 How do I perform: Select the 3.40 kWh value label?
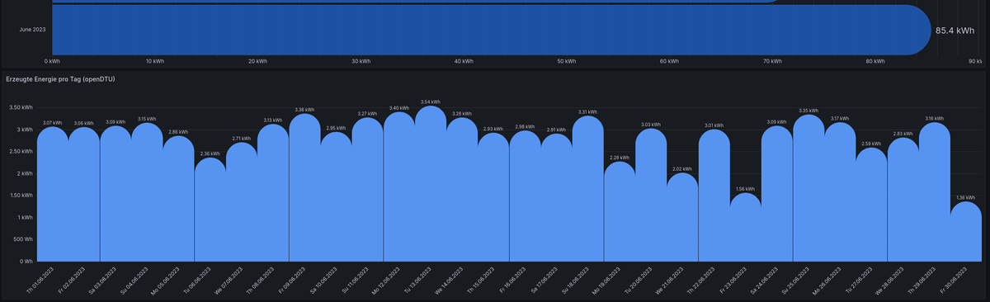398,108
